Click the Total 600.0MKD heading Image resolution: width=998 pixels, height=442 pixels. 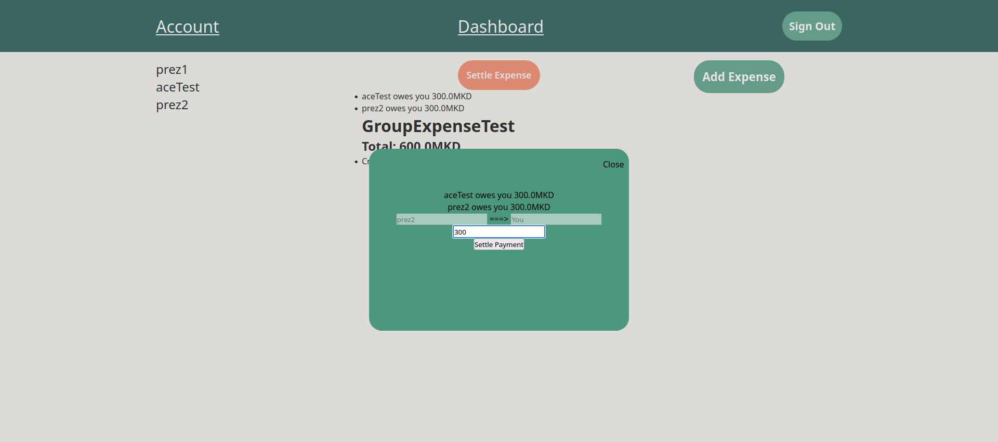[411, 145]
